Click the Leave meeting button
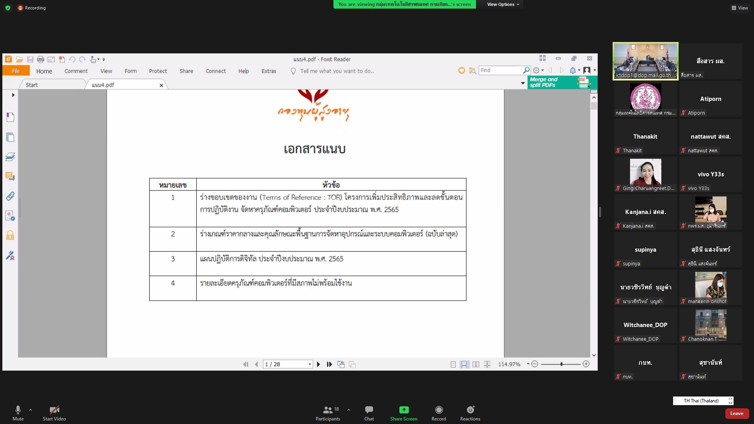Viewport: 754px width, 424px height. click(737, 413)
